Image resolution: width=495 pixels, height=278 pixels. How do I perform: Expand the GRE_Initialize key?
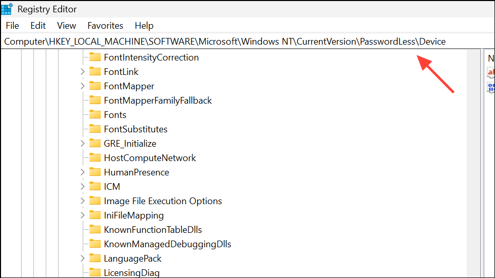point(82,143)
